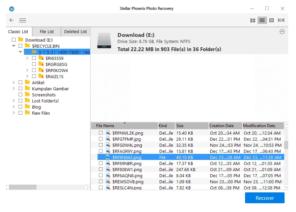
Task: Click the $RI65559 deleted folder icon
Action: [41, 58]
